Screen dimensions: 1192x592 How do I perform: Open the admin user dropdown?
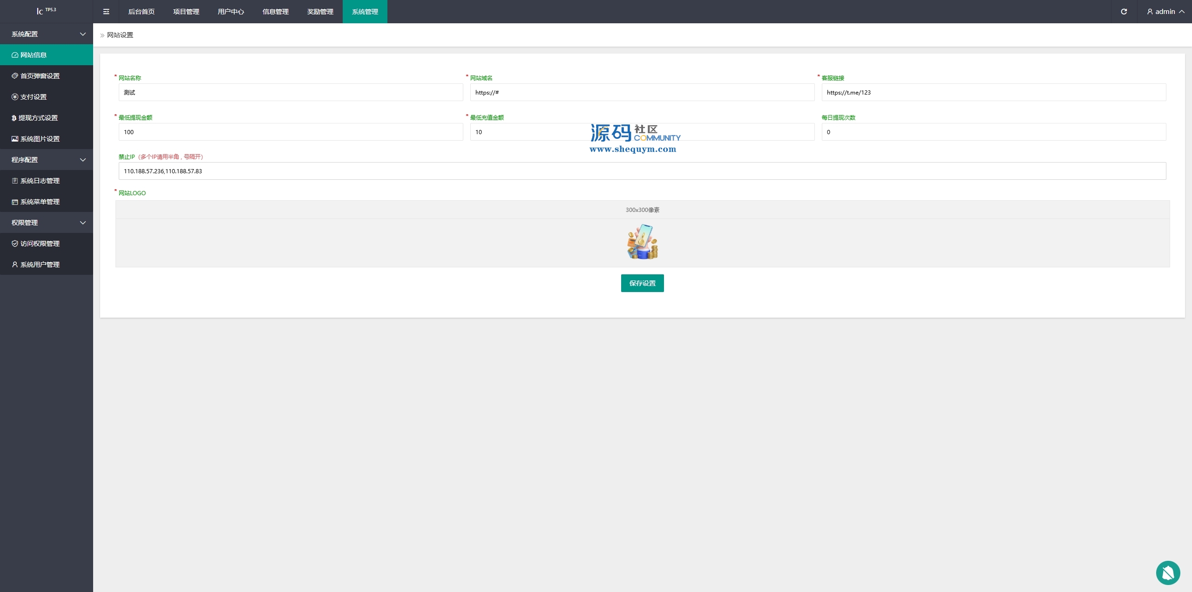point(1165,12)
